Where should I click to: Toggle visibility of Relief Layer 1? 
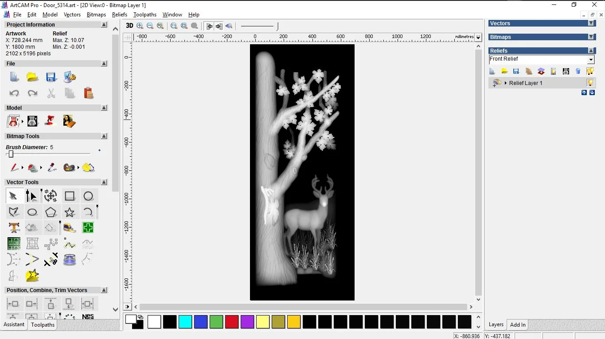pyautogui.click(x=590, y=83)
